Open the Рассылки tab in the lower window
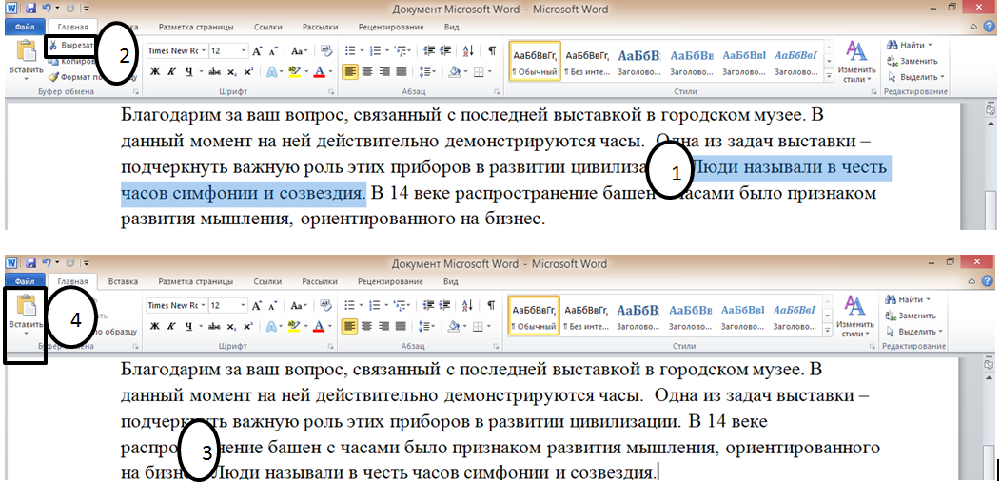This screenshot has height=498, width=1001. pyautogui.click(x=319, y=281)
